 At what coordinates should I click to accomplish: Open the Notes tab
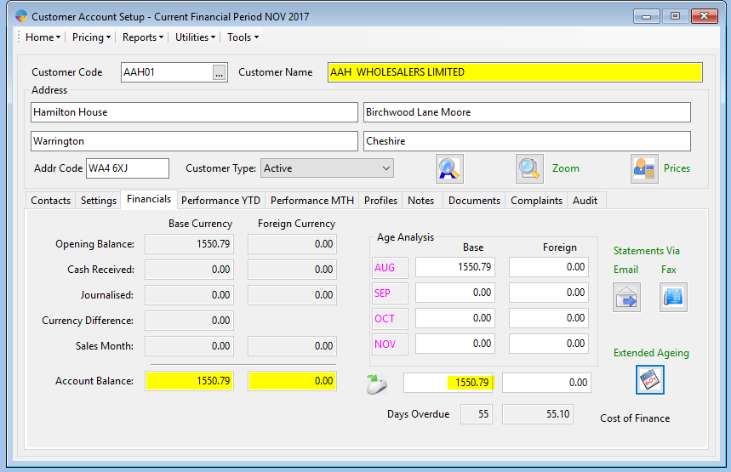420,201
